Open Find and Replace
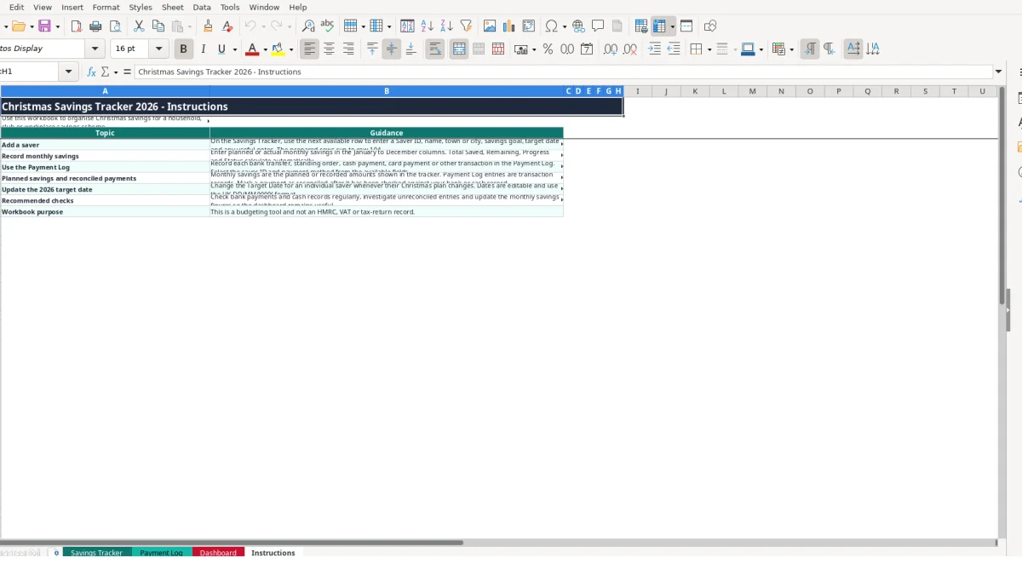Image resolution: width=1022 pixels, height=575 pixels. (308, 26)
